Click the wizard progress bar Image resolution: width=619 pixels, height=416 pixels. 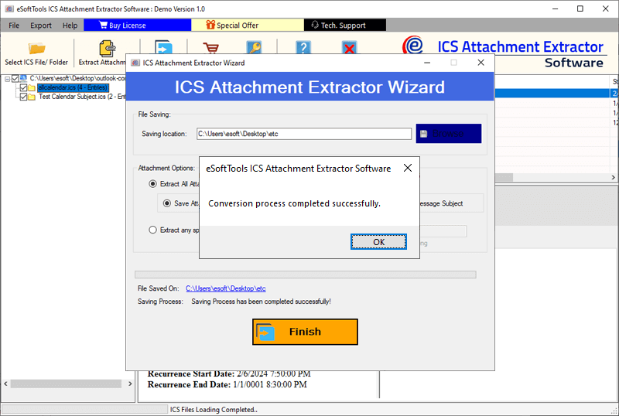pos(305,274)
